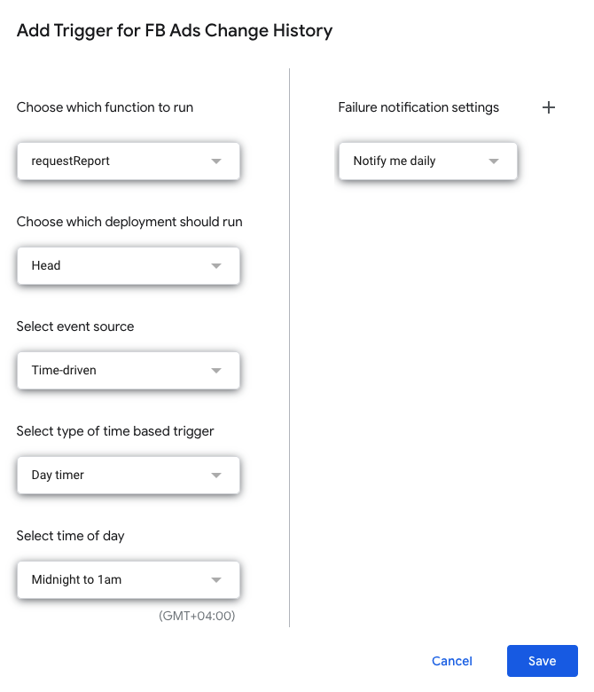The image size is (594, 692).
Task: Click the GMT+04:00 timezone label
Action: click(x=197, y=616)
